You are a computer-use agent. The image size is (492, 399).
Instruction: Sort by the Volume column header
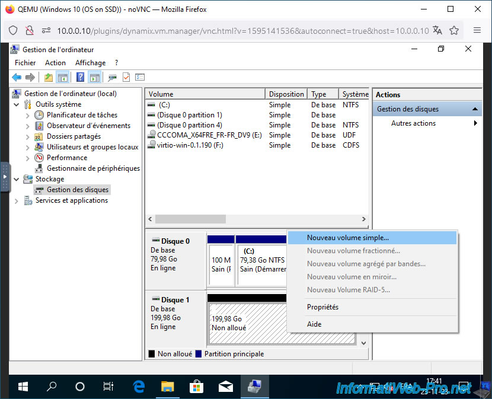(206, 94)
